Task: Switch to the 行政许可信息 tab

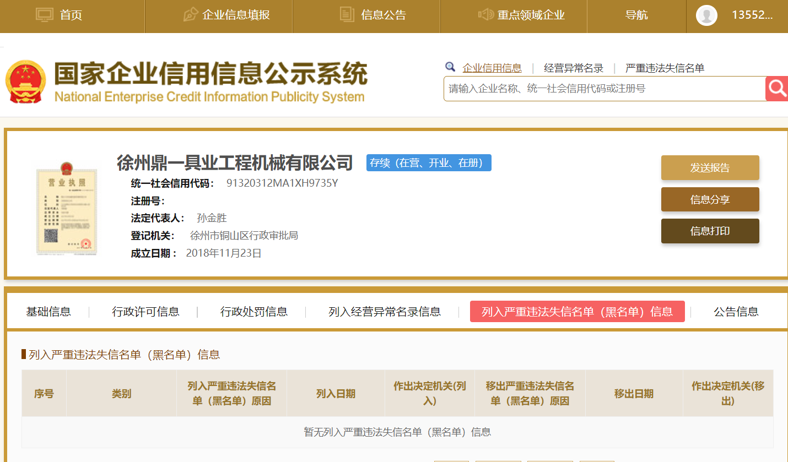Action: (x=146, y=312)
